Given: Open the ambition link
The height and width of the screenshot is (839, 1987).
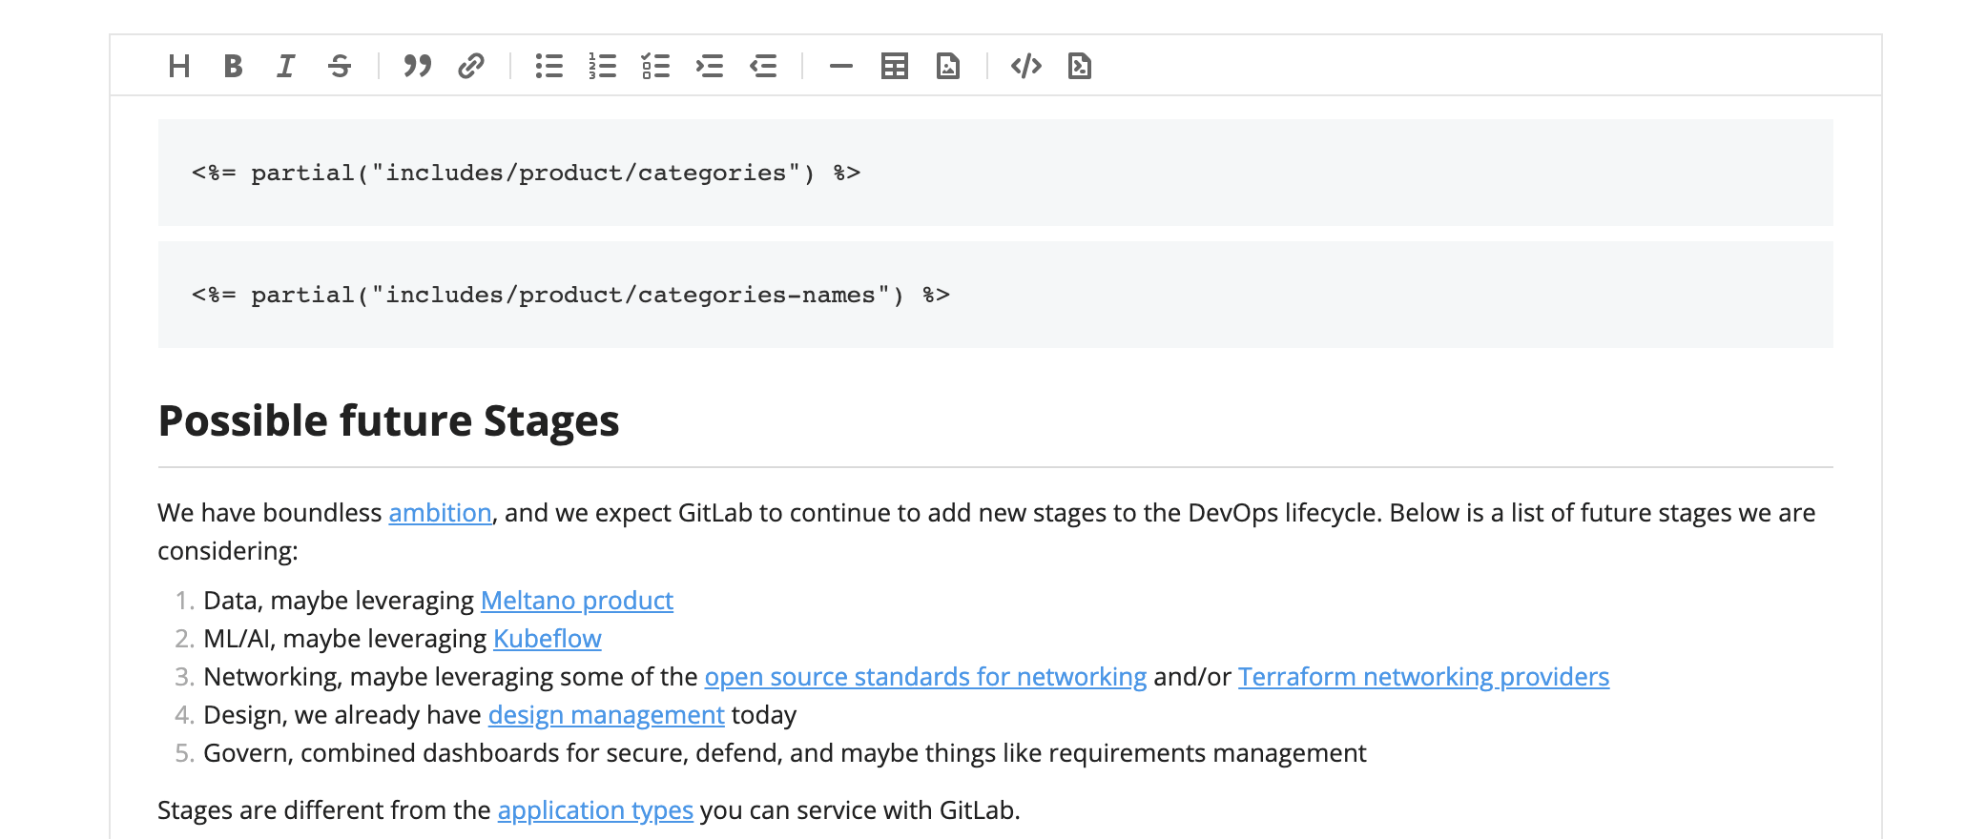Looking at the screenshot, I should tap(440, 513).
